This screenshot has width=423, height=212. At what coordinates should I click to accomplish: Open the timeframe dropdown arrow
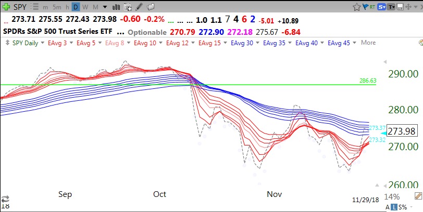(x=105, y=7)
